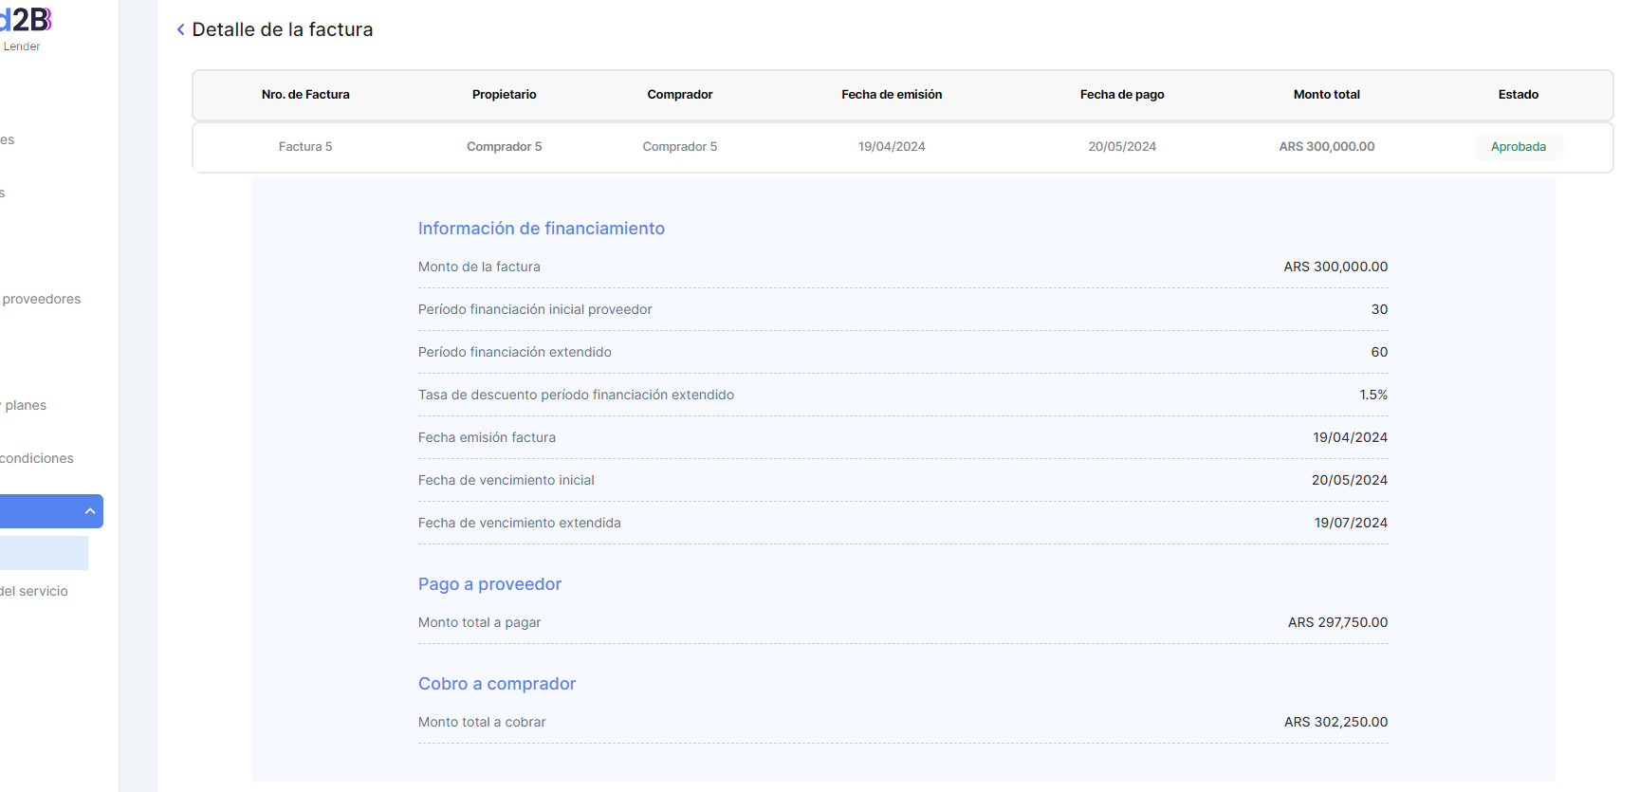Open the sidebar item ending in 'planes'
Viewport: 1639px width, 792px height.
26,405
